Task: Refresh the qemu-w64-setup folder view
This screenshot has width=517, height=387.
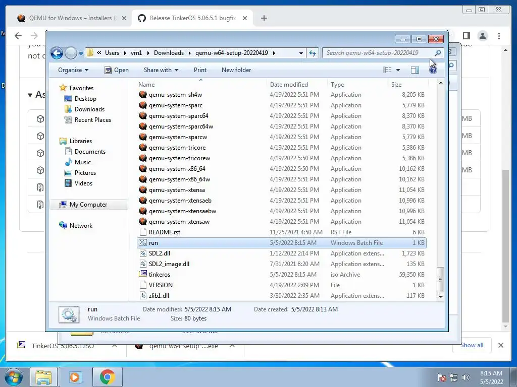Action: click(x=313, y=52)
